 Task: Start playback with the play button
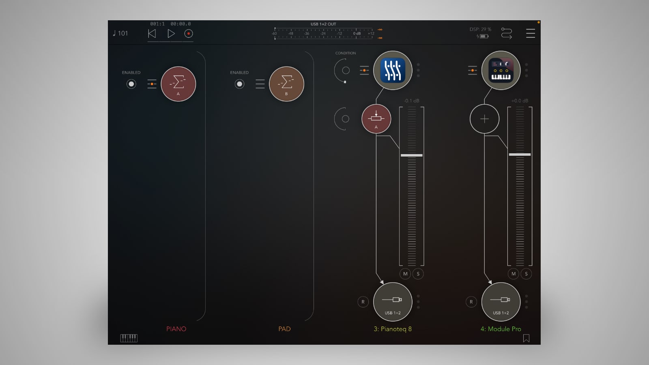[170, 33]
